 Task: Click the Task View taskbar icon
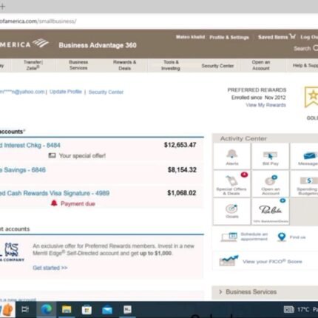click(x=25, y=309)
